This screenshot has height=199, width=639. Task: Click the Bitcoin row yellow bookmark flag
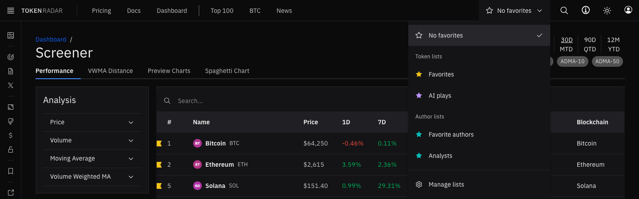tap(159, 143)
